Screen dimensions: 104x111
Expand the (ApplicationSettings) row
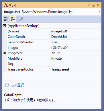point(5,26)
